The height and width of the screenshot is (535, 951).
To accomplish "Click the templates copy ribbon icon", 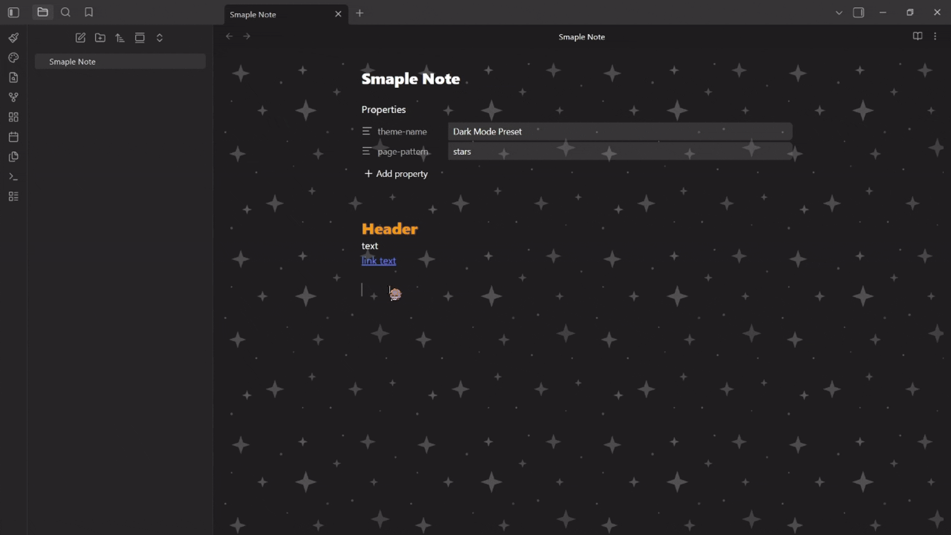I will [x=13, y=157].
